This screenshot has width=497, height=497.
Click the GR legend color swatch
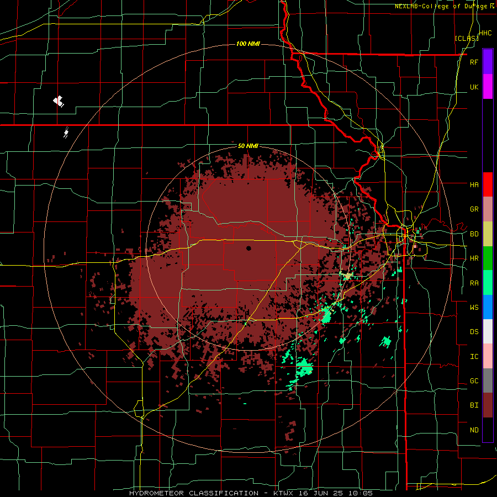(x=488, y=209)
